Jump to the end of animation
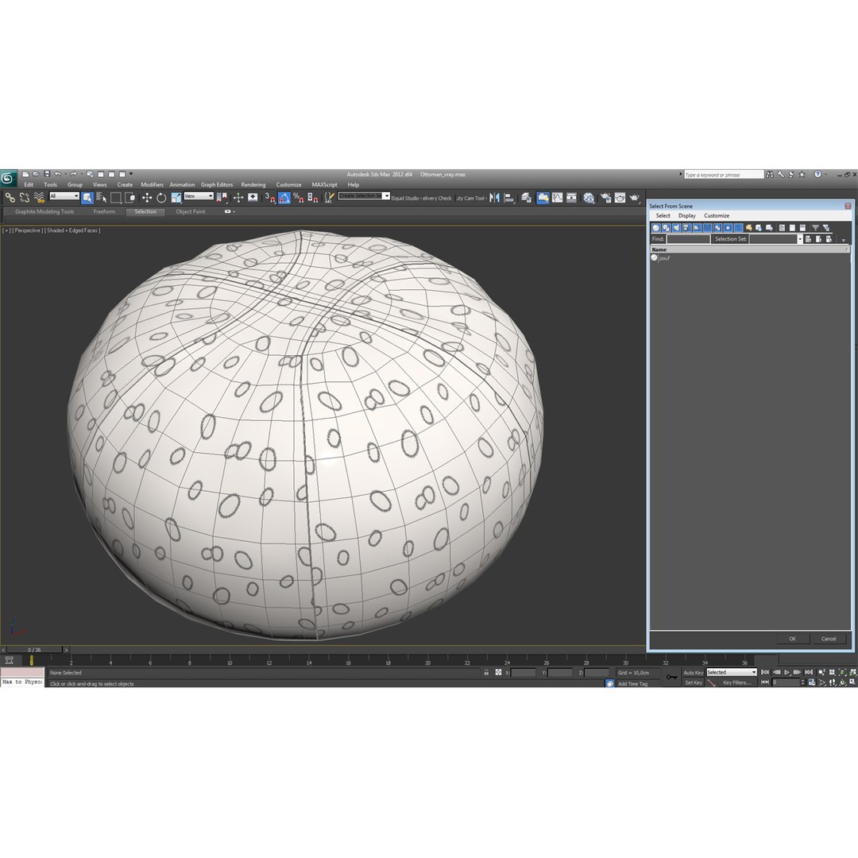 808,673
